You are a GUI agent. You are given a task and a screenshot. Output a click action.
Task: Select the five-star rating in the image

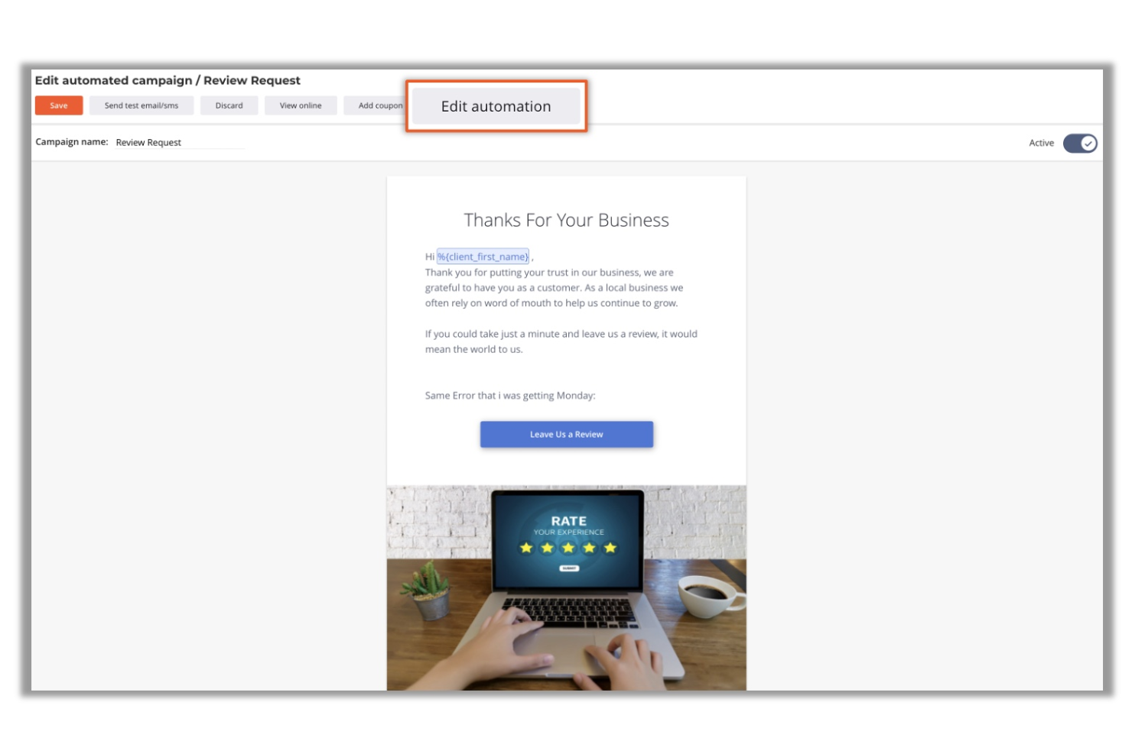[x=568, y=547]
